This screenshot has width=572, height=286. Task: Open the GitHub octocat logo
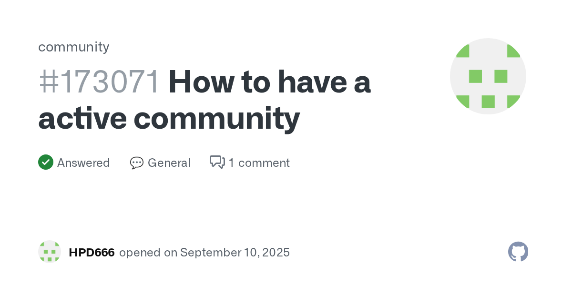coord(518,252)
